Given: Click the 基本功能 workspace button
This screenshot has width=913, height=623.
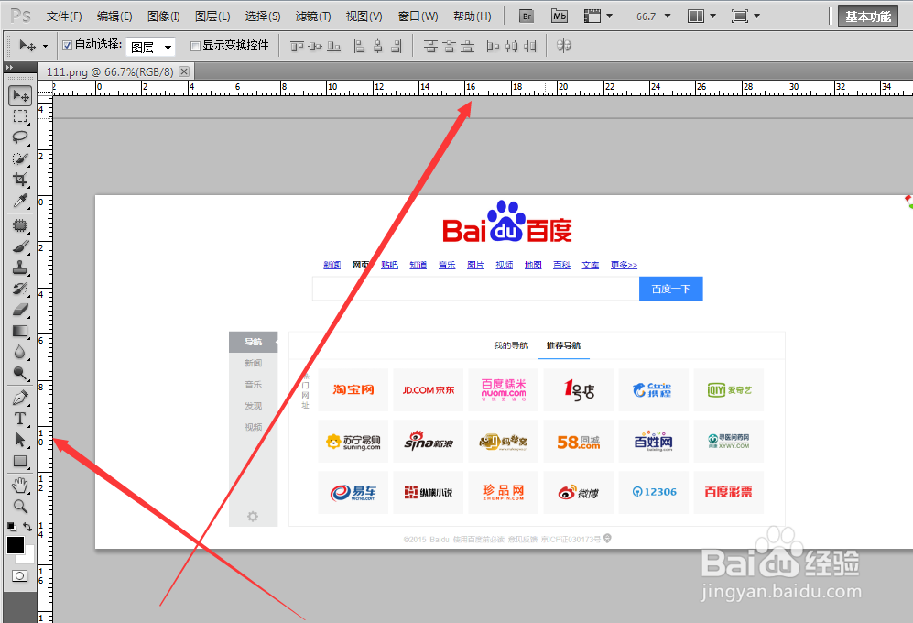Looking at the screenshot, I should click(868, 16).
